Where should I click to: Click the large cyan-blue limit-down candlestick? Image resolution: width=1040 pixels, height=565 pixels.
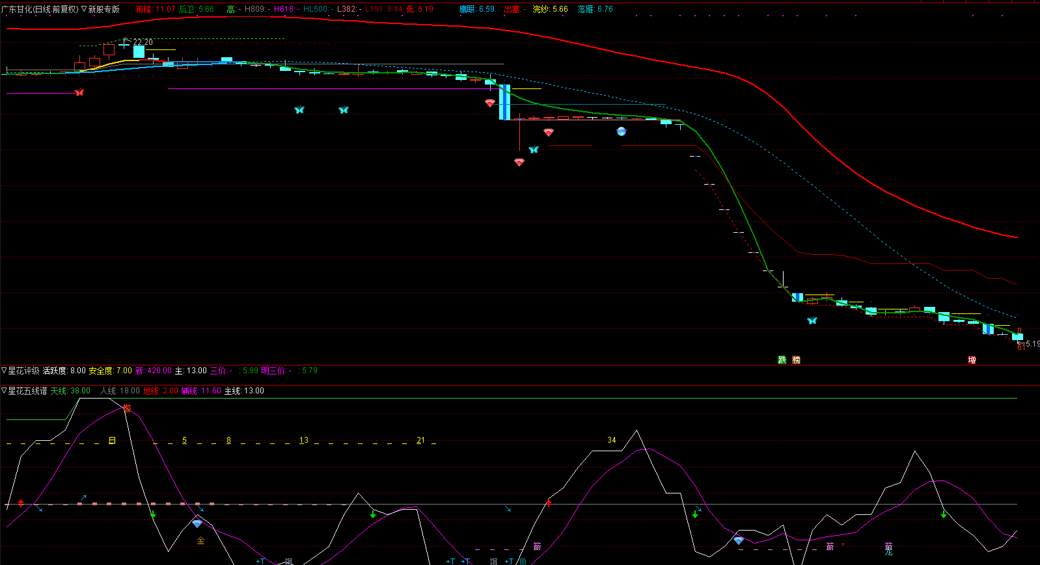click(504, 102)
